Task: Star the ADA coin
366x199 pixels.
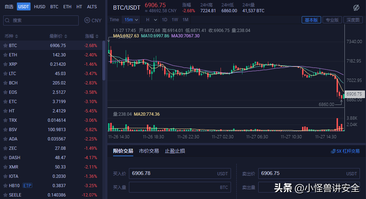Action: 5,139
